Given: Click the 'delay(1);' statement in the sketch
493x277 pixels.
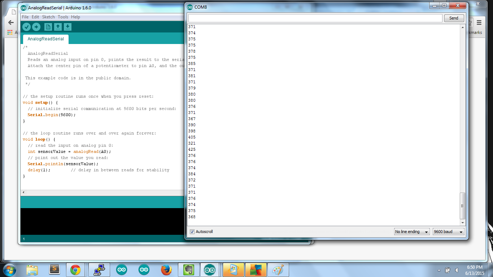Looking at the screenshot, I should tap(39, 170).
